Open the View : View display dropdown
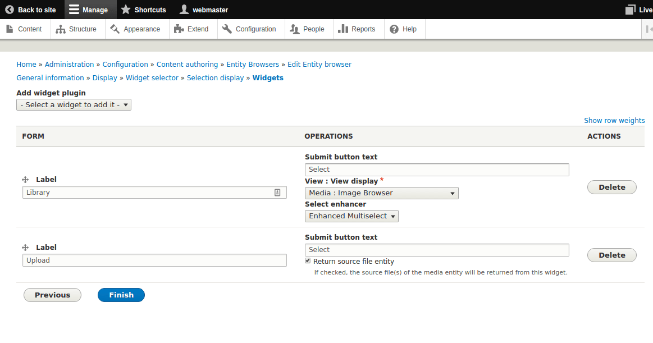Screen dimensions: 653x343 pos(382,193)
